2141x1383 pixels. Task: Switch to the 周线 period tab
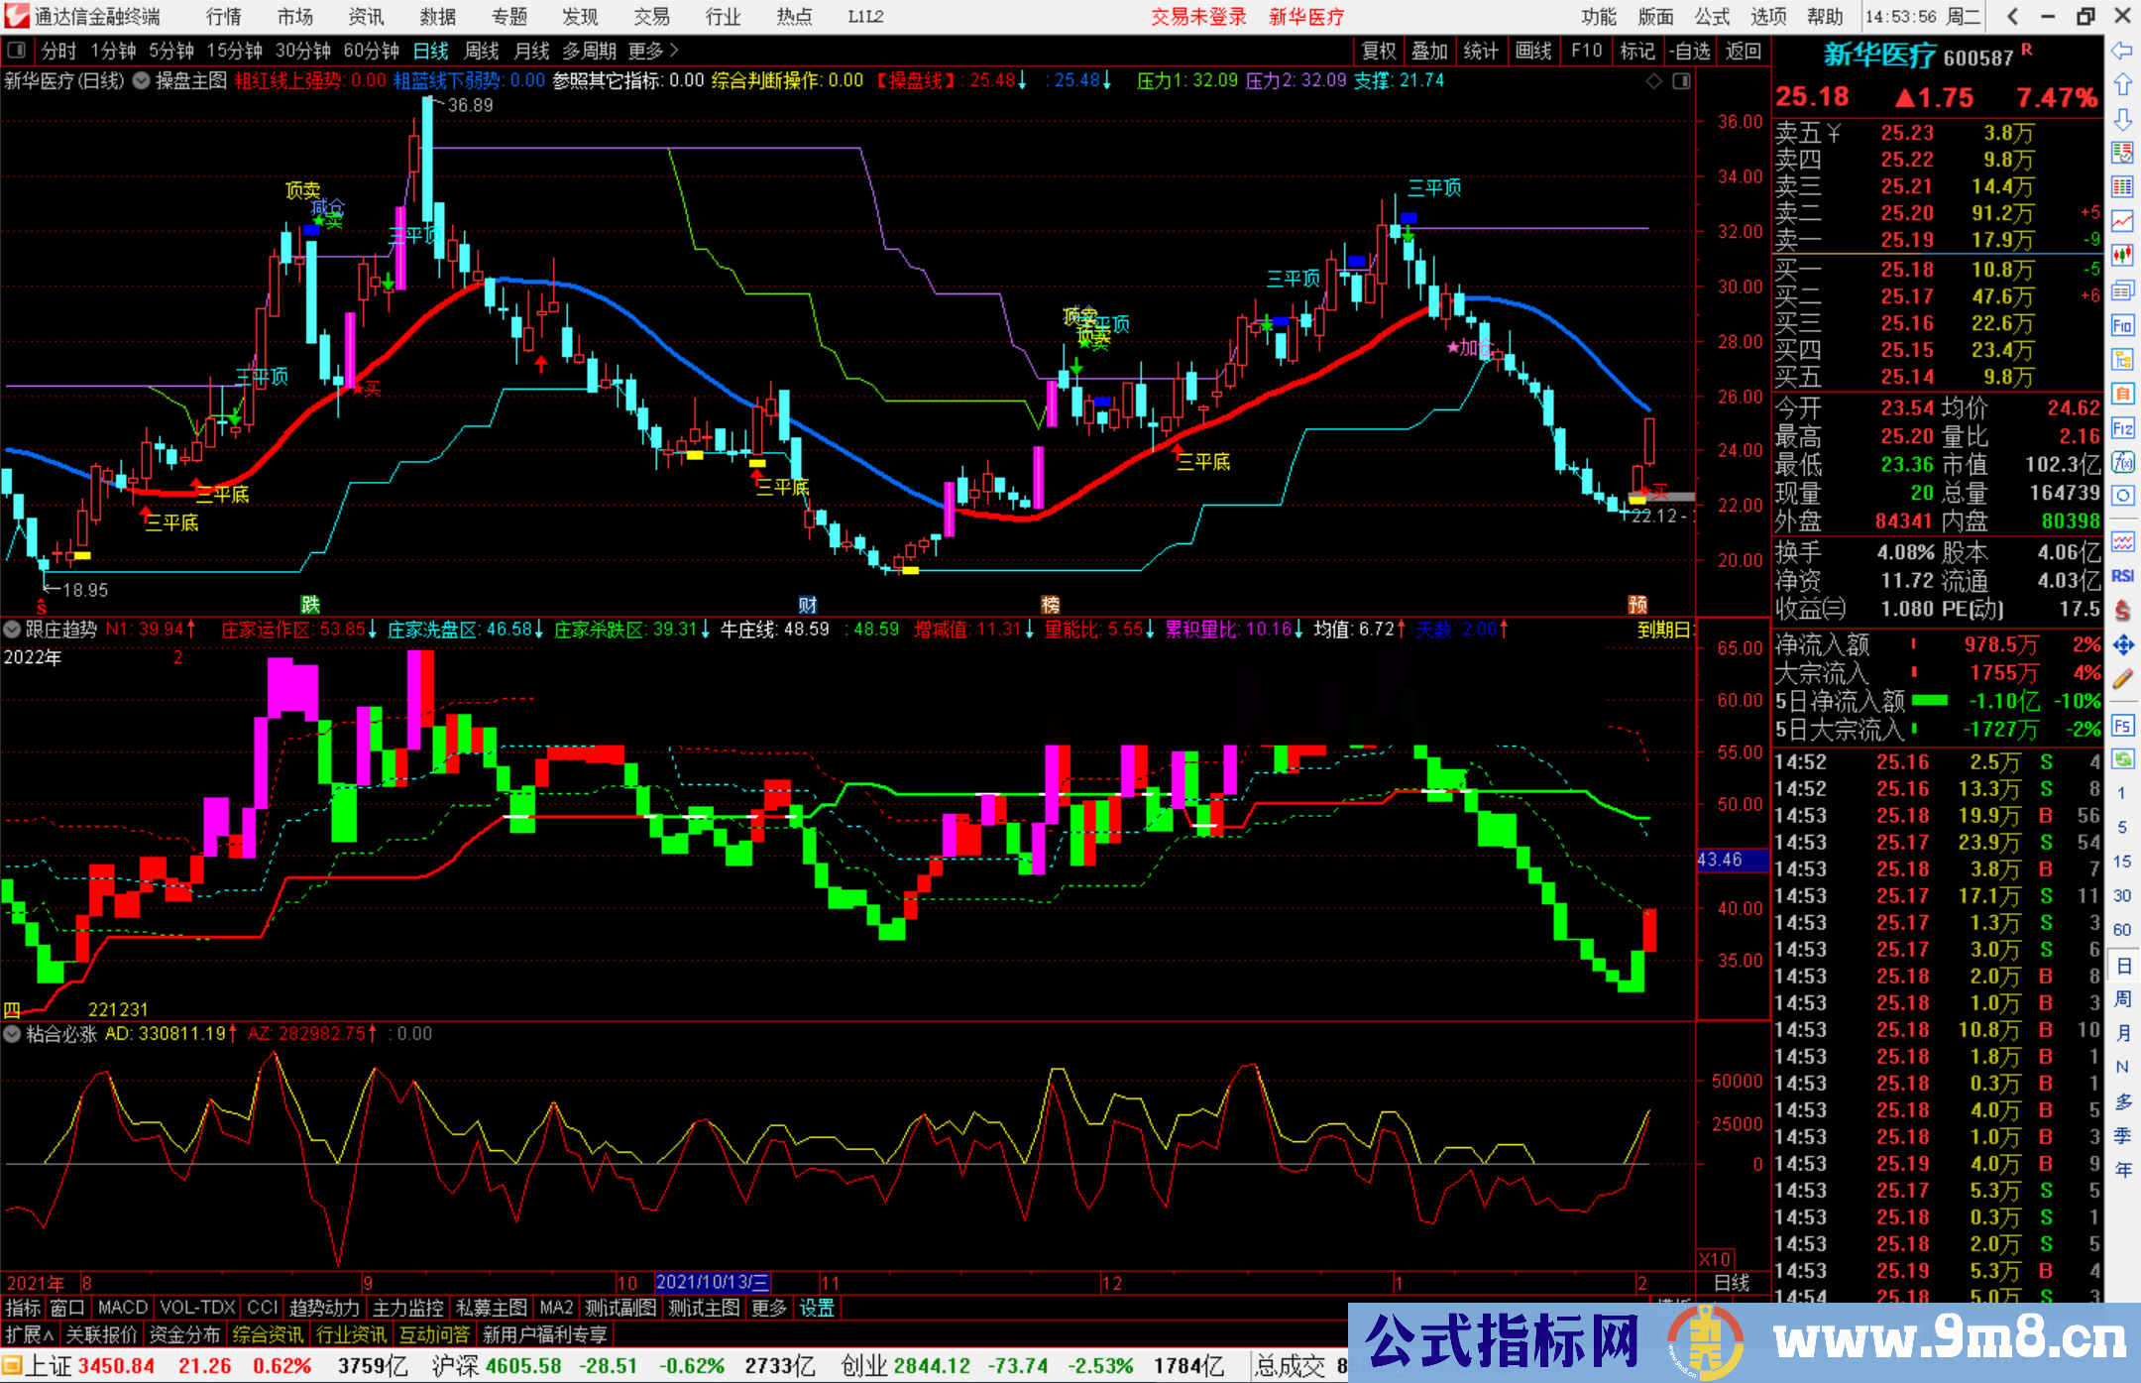point(482,51)
